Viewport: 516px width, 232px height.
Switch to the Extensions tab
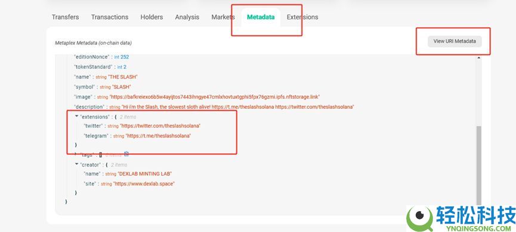click(x=302, y=17)
